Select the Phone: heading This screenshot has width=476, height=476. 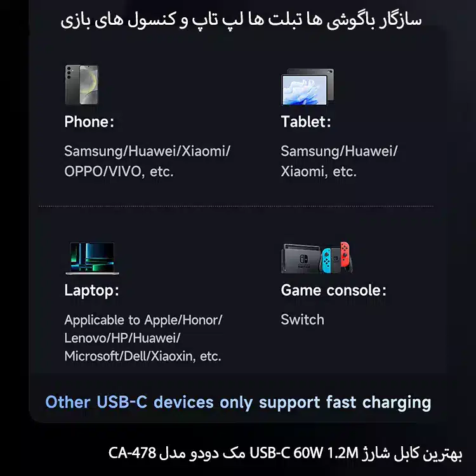tap(89, 122)
